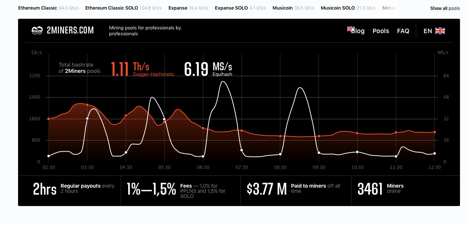Click the 2MINERS.COM site title
The image size is (467, 234).
tap(70, 31)
